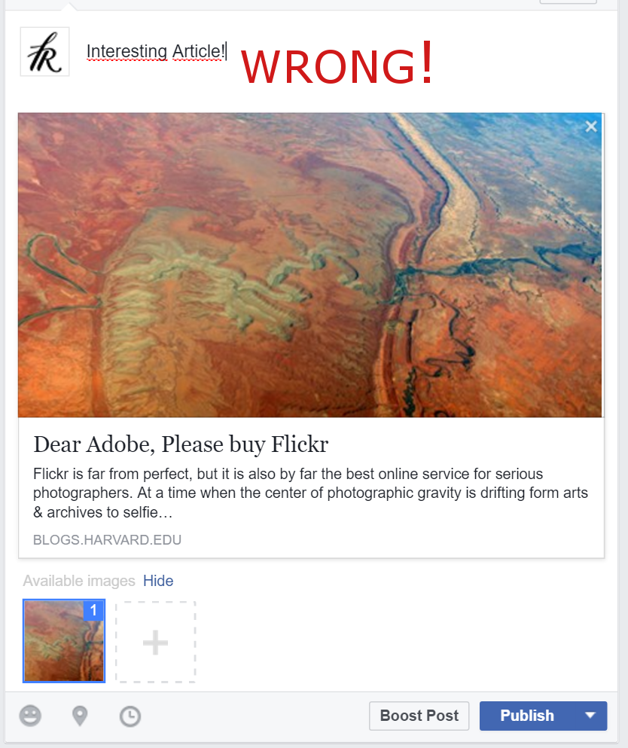
Task: Click the Boost Post button
Action: coord(419,716)
